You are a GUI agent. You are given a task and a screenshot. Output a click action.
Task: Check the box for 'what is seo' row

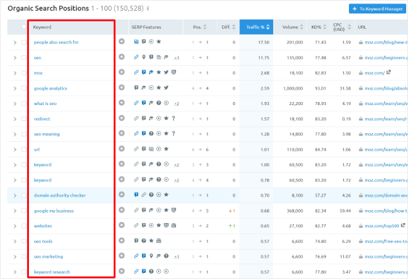click(24, 104)
